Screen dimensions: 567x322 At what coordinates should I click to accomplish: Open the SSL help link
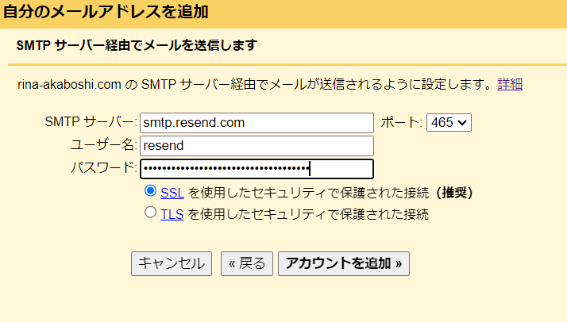172,193
